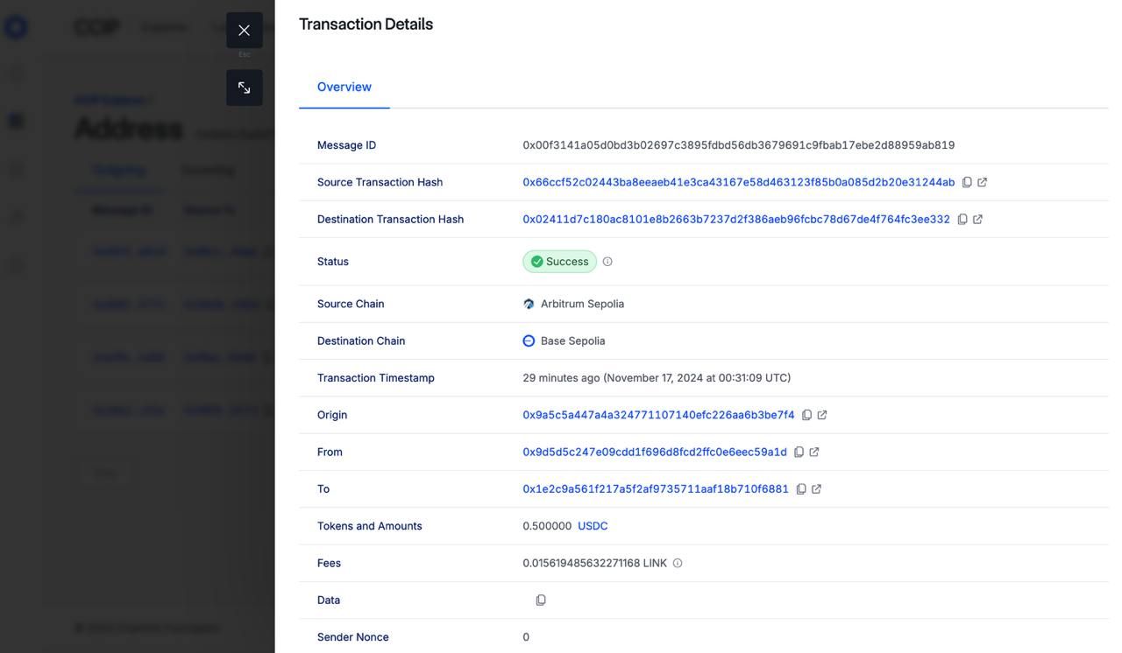The width and height of the screenshot is (1122, 653).
Task: Click the Success status badge
Action: coord(559,262)
